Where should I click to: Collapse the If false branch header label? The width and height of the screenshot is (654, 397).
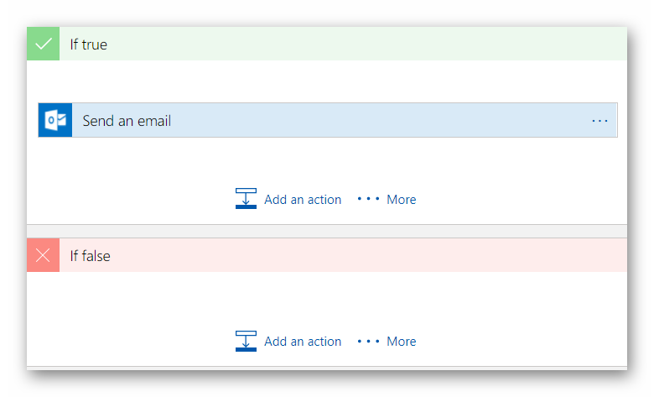(90, 256)
